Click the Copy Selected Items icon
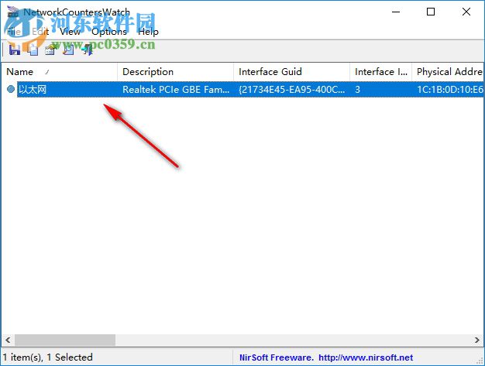Viewport: 485px width, 366px height. coord(33,50)
